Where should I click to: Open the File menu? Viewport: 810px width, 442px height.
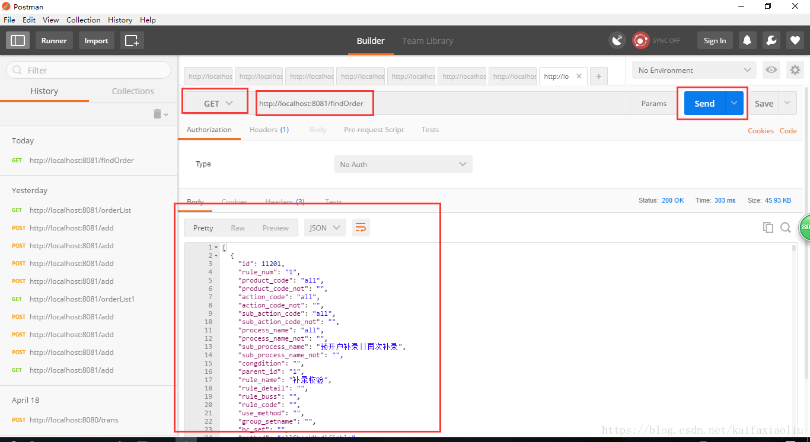[x=9, y=20]
